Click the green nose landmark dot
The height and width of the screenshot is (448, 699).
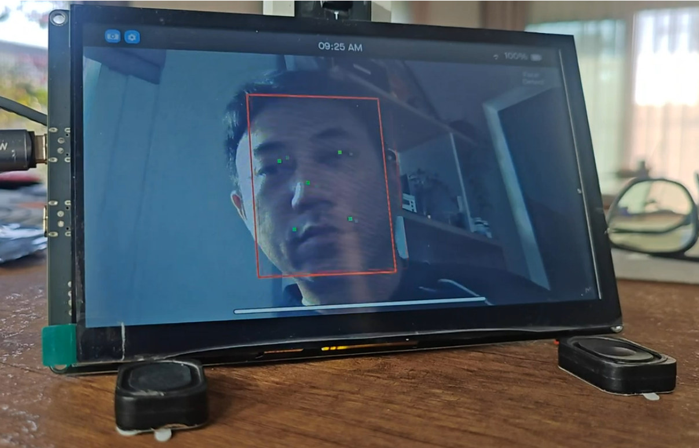(x=308, y=183)
